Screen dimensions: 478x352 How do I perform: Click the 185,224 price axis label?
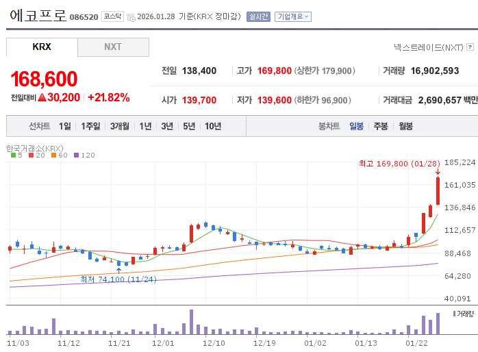[x=460, y=162]
